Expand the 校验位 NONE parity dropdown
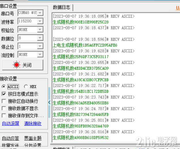This screenshot has width=180, height=149. coord(40,29)
